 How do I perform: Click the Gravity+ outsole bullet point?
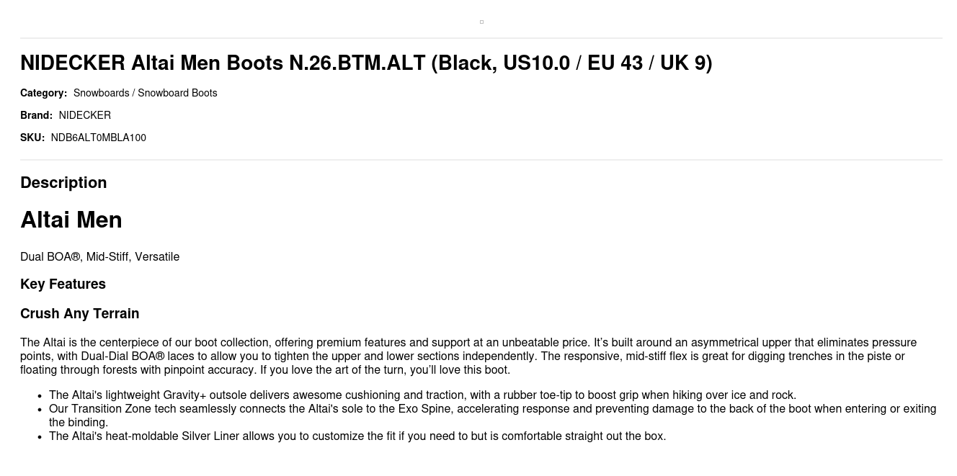click(422, 395)
